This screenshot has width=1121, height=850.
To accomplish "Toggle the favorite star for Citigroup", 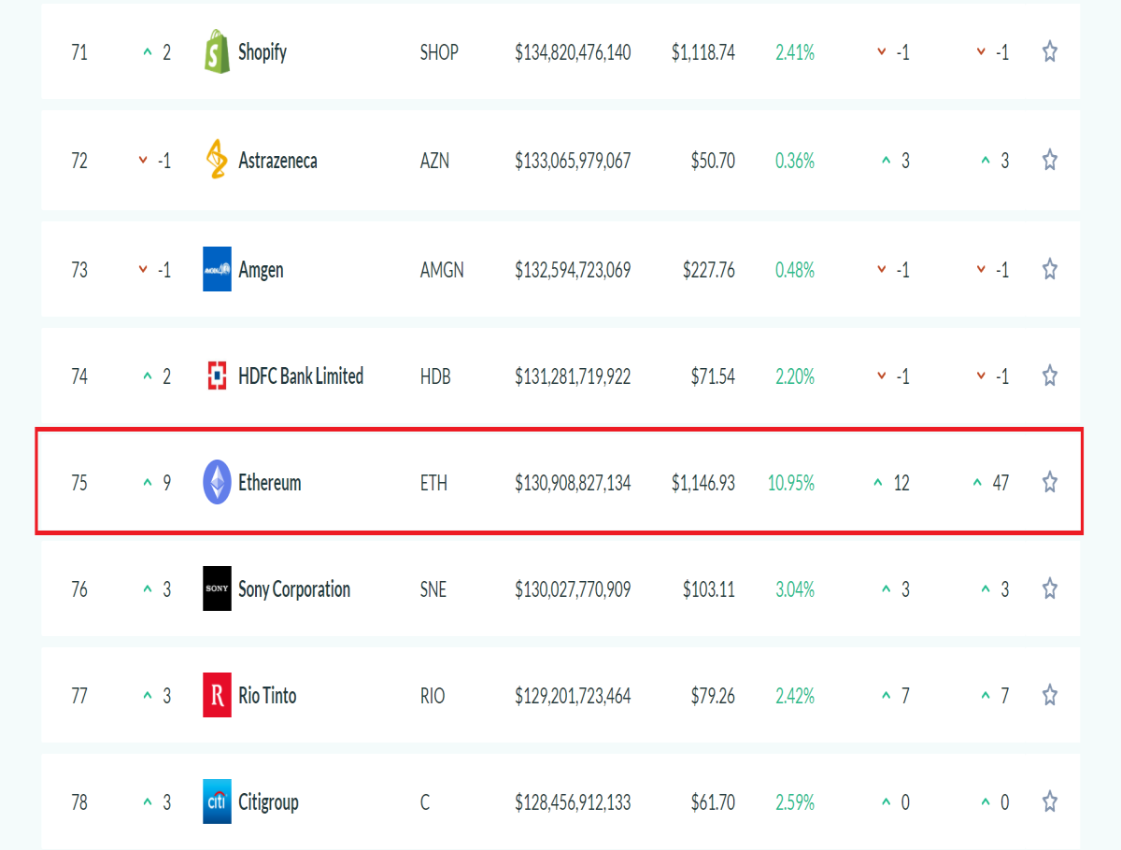I will tap(1050, 802).
